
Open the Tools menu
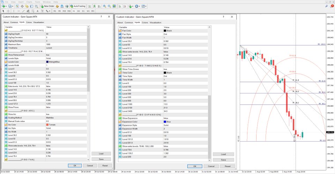pos(37,2)
